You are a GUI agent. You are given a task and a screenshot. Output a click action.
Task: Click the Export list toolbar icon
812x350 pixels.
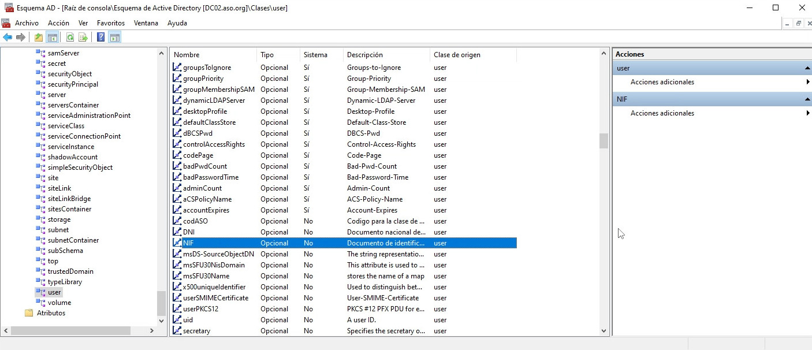pyautogui.click(x=83, y=38)
